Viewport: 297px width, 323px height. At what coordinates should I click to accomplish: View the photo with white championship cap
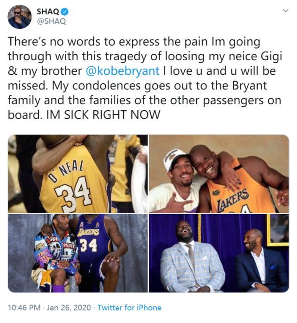point(219,174)
